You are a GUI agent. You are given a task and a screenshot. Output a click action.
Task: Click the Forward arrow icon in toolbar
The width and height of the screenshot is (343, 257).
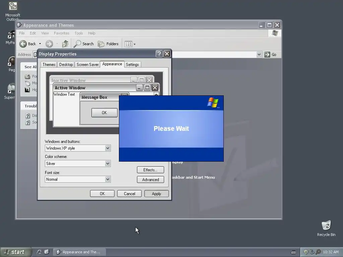pos(49,44)
